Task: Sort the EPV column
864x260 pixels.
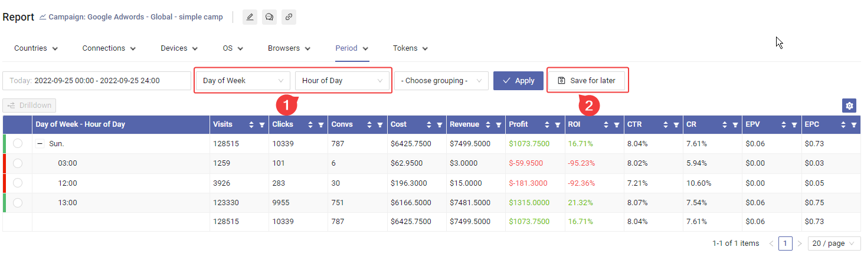Action: click(783, 125)
